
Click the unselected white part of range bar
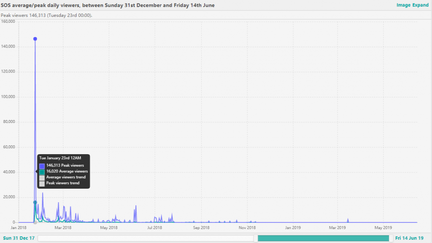tap(146, 238)
